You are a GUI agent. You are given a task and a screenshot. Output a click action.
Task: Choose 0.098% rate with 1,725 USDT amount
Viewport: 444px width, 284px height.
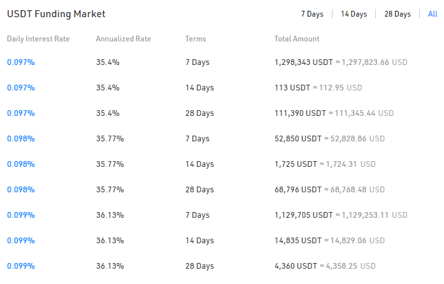pos(21,164)
